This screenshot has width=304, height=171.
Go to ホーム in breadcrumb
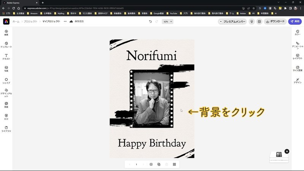(16, 22)
